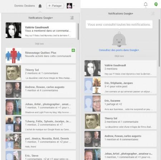Screen dimensions: 161x160
Task: Click the smiling bell illustration
Action: point(119,39)
